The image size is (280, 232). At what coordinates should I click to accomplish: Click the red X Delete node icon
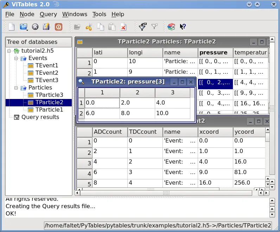[123, 27]
